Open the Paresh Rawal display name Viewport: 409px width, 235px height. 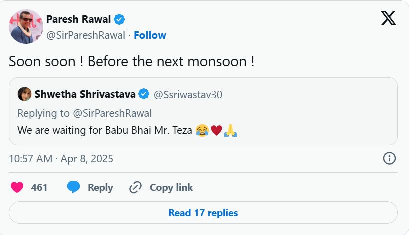79,19
